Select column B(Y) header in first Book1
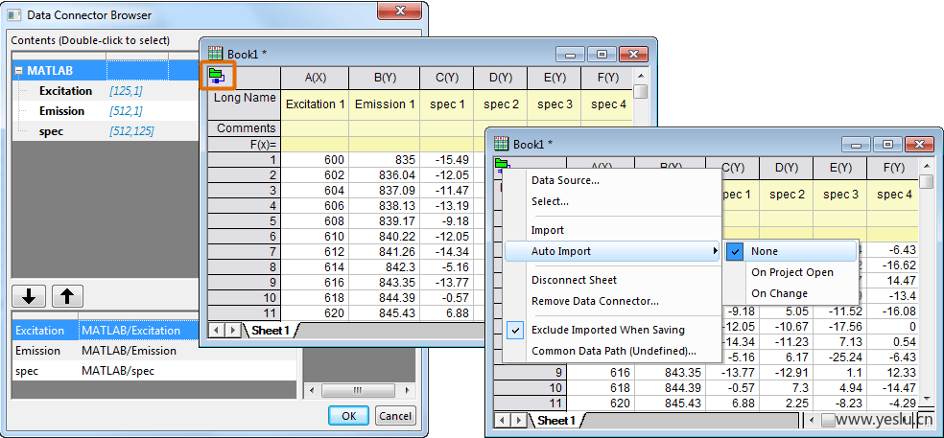This screenshot has height=438, width=944. [384, 78]
